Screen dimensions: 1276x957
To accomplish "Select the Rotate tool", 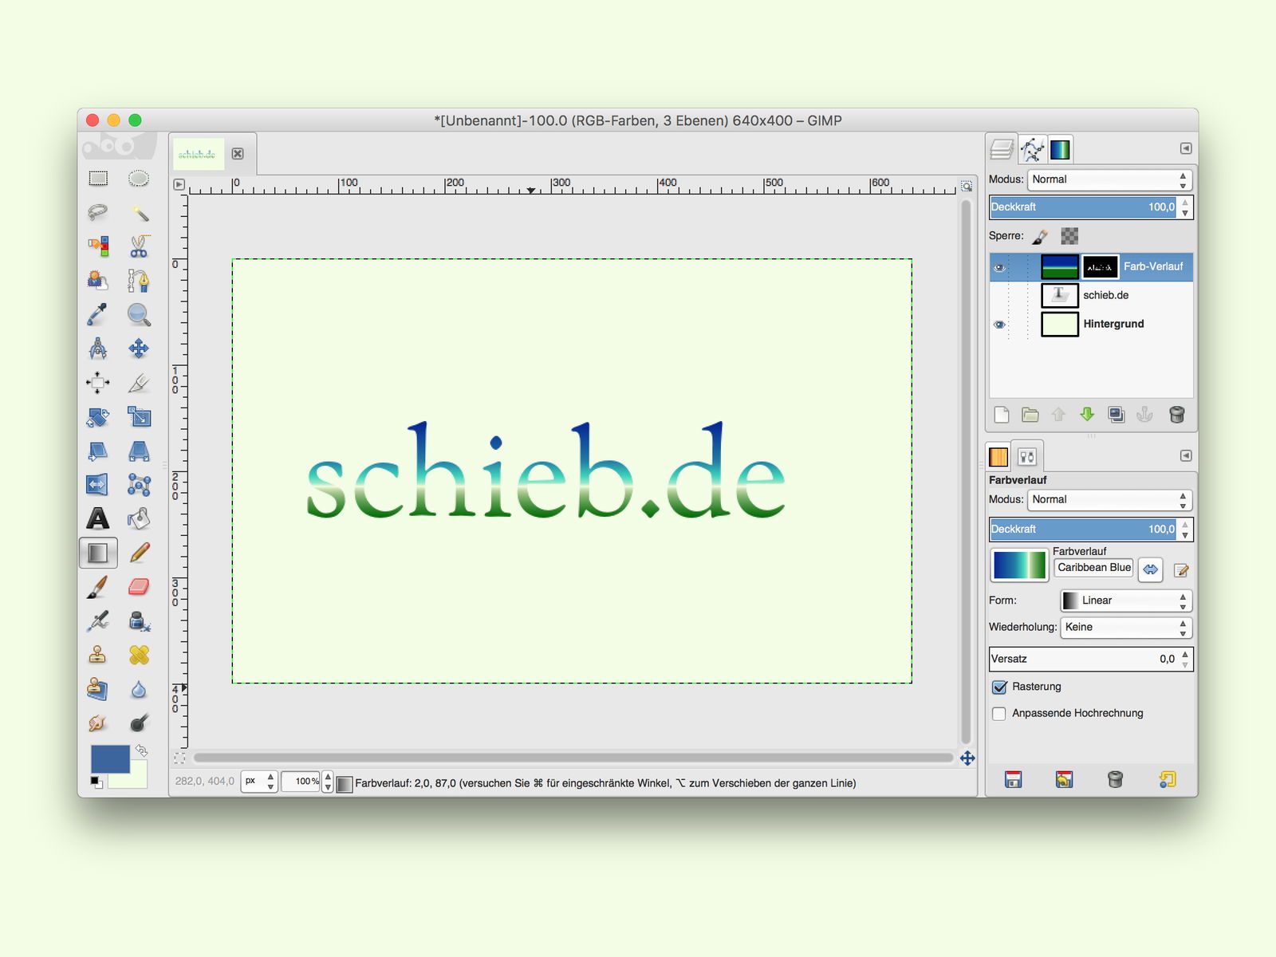I will coord(98,416).
